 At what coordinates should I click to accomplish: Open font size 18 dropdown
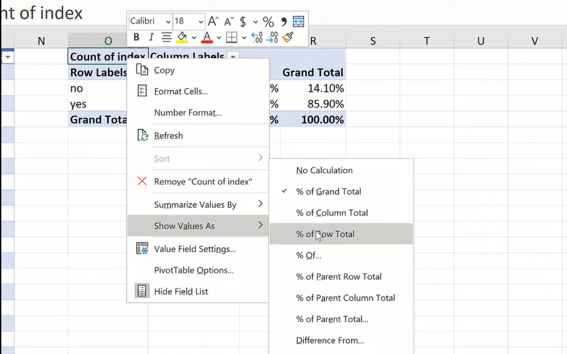[200, 22]
